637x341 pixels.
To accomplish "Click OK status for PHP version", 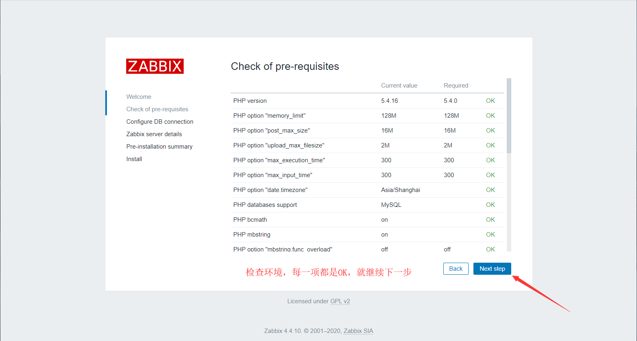I will click(x=490, y=101).
